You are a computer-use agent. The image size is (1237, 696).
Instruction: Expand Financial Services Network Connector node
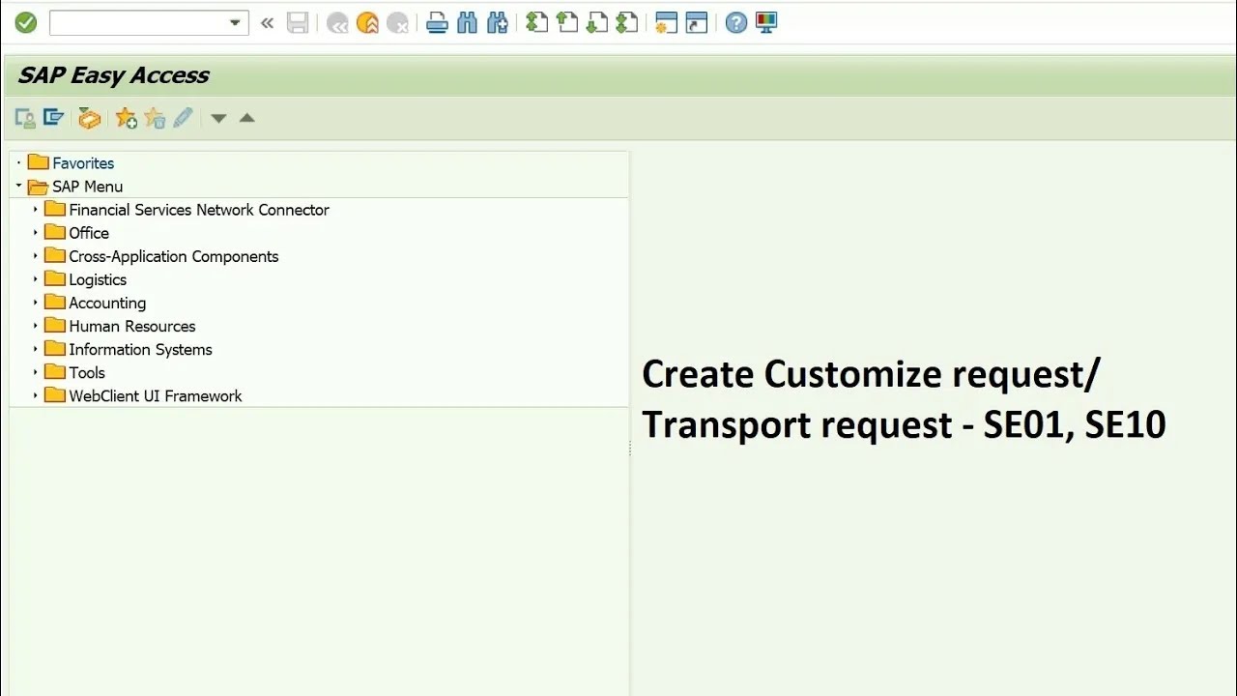click(x=36, y=209)
